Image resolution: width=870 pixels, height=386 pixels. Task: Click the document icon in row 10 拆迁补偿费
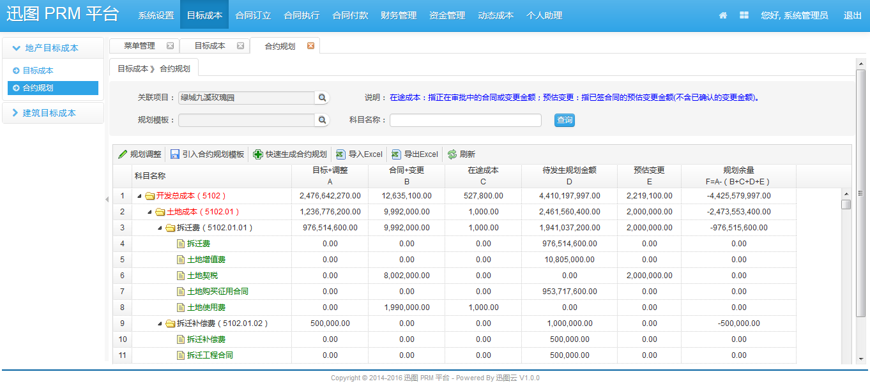[181, 339]
